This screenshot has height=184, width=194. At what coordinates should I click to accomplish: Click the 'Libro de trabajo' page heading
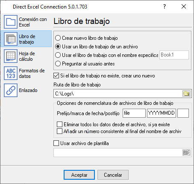coord(82,21)
